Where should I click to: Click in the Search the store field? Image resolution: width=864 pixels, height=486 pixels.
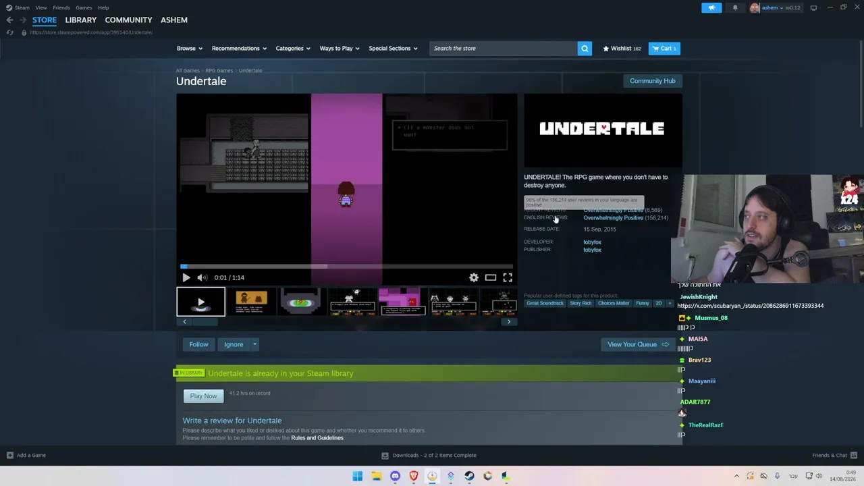(503, 49)
